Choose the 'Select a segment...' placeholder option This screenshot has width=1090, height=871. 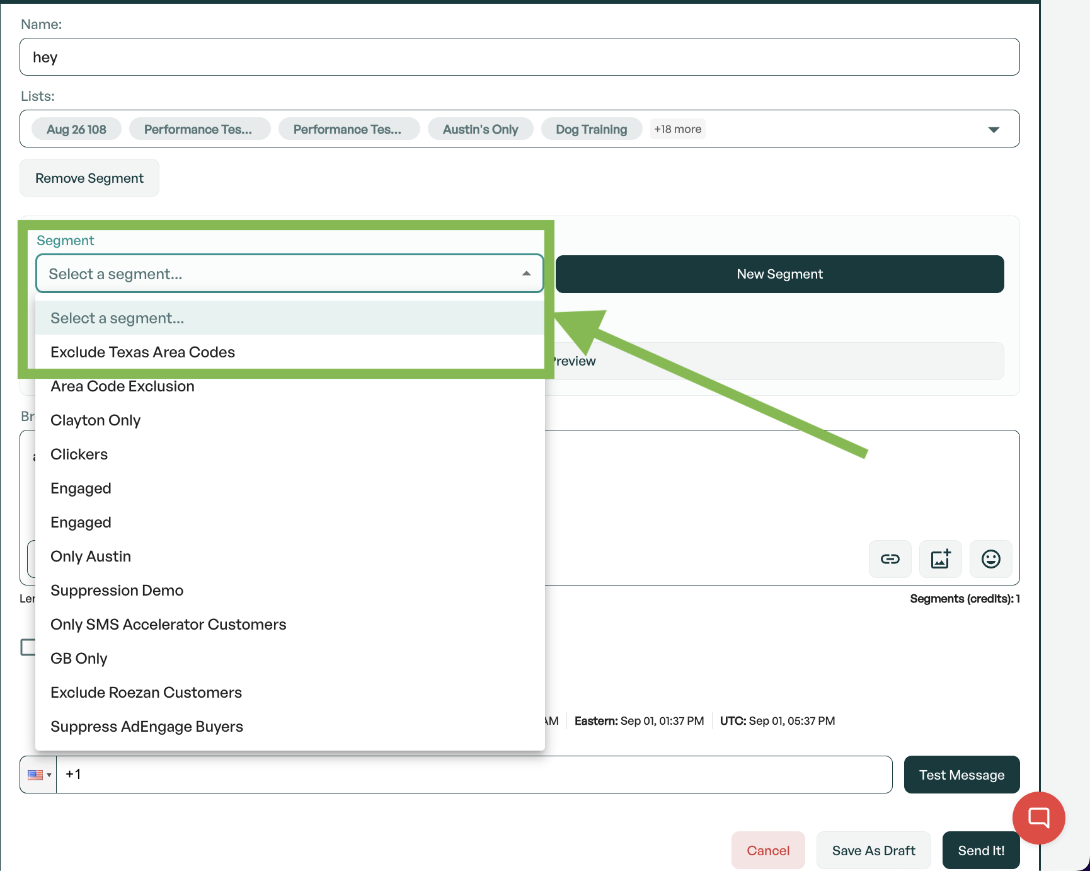[290, 318]
